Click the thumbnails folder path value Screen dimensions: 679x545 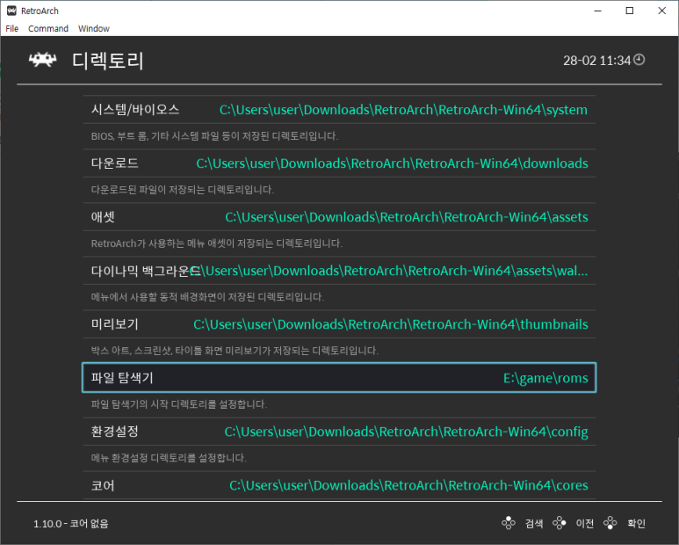coord(391,324)
